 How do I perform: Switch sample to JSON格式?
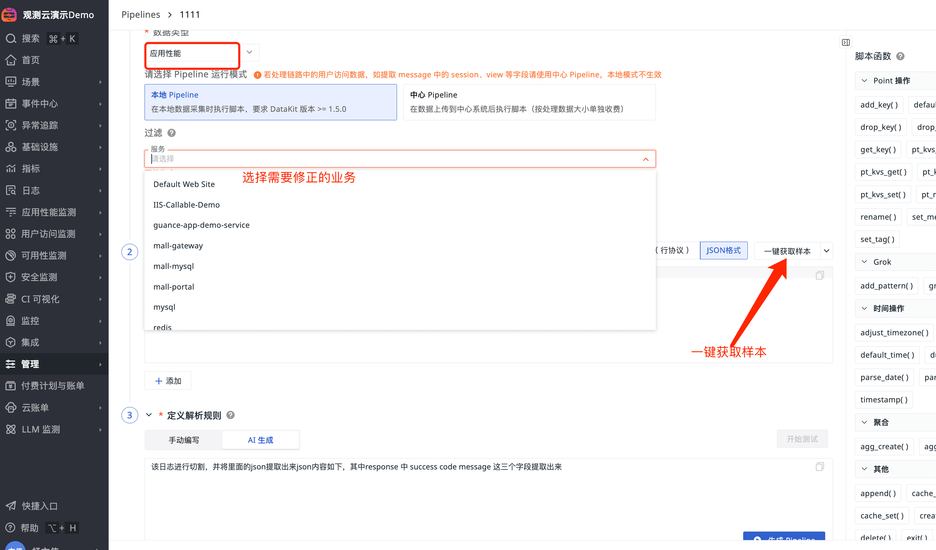[723, 251]
